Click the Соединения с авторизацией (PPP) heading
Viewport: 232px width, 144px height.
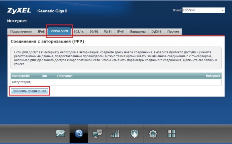[47, 42]
